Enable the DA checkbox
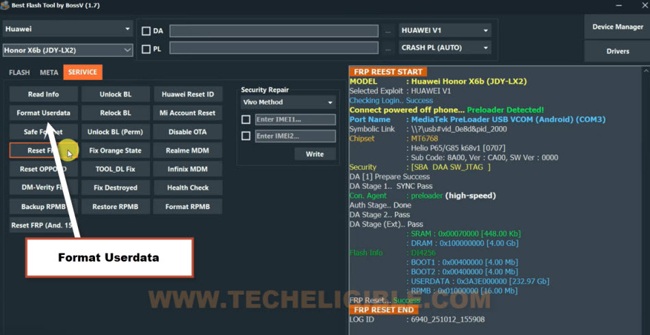The image size is (650, 335). tap(146, 31)
